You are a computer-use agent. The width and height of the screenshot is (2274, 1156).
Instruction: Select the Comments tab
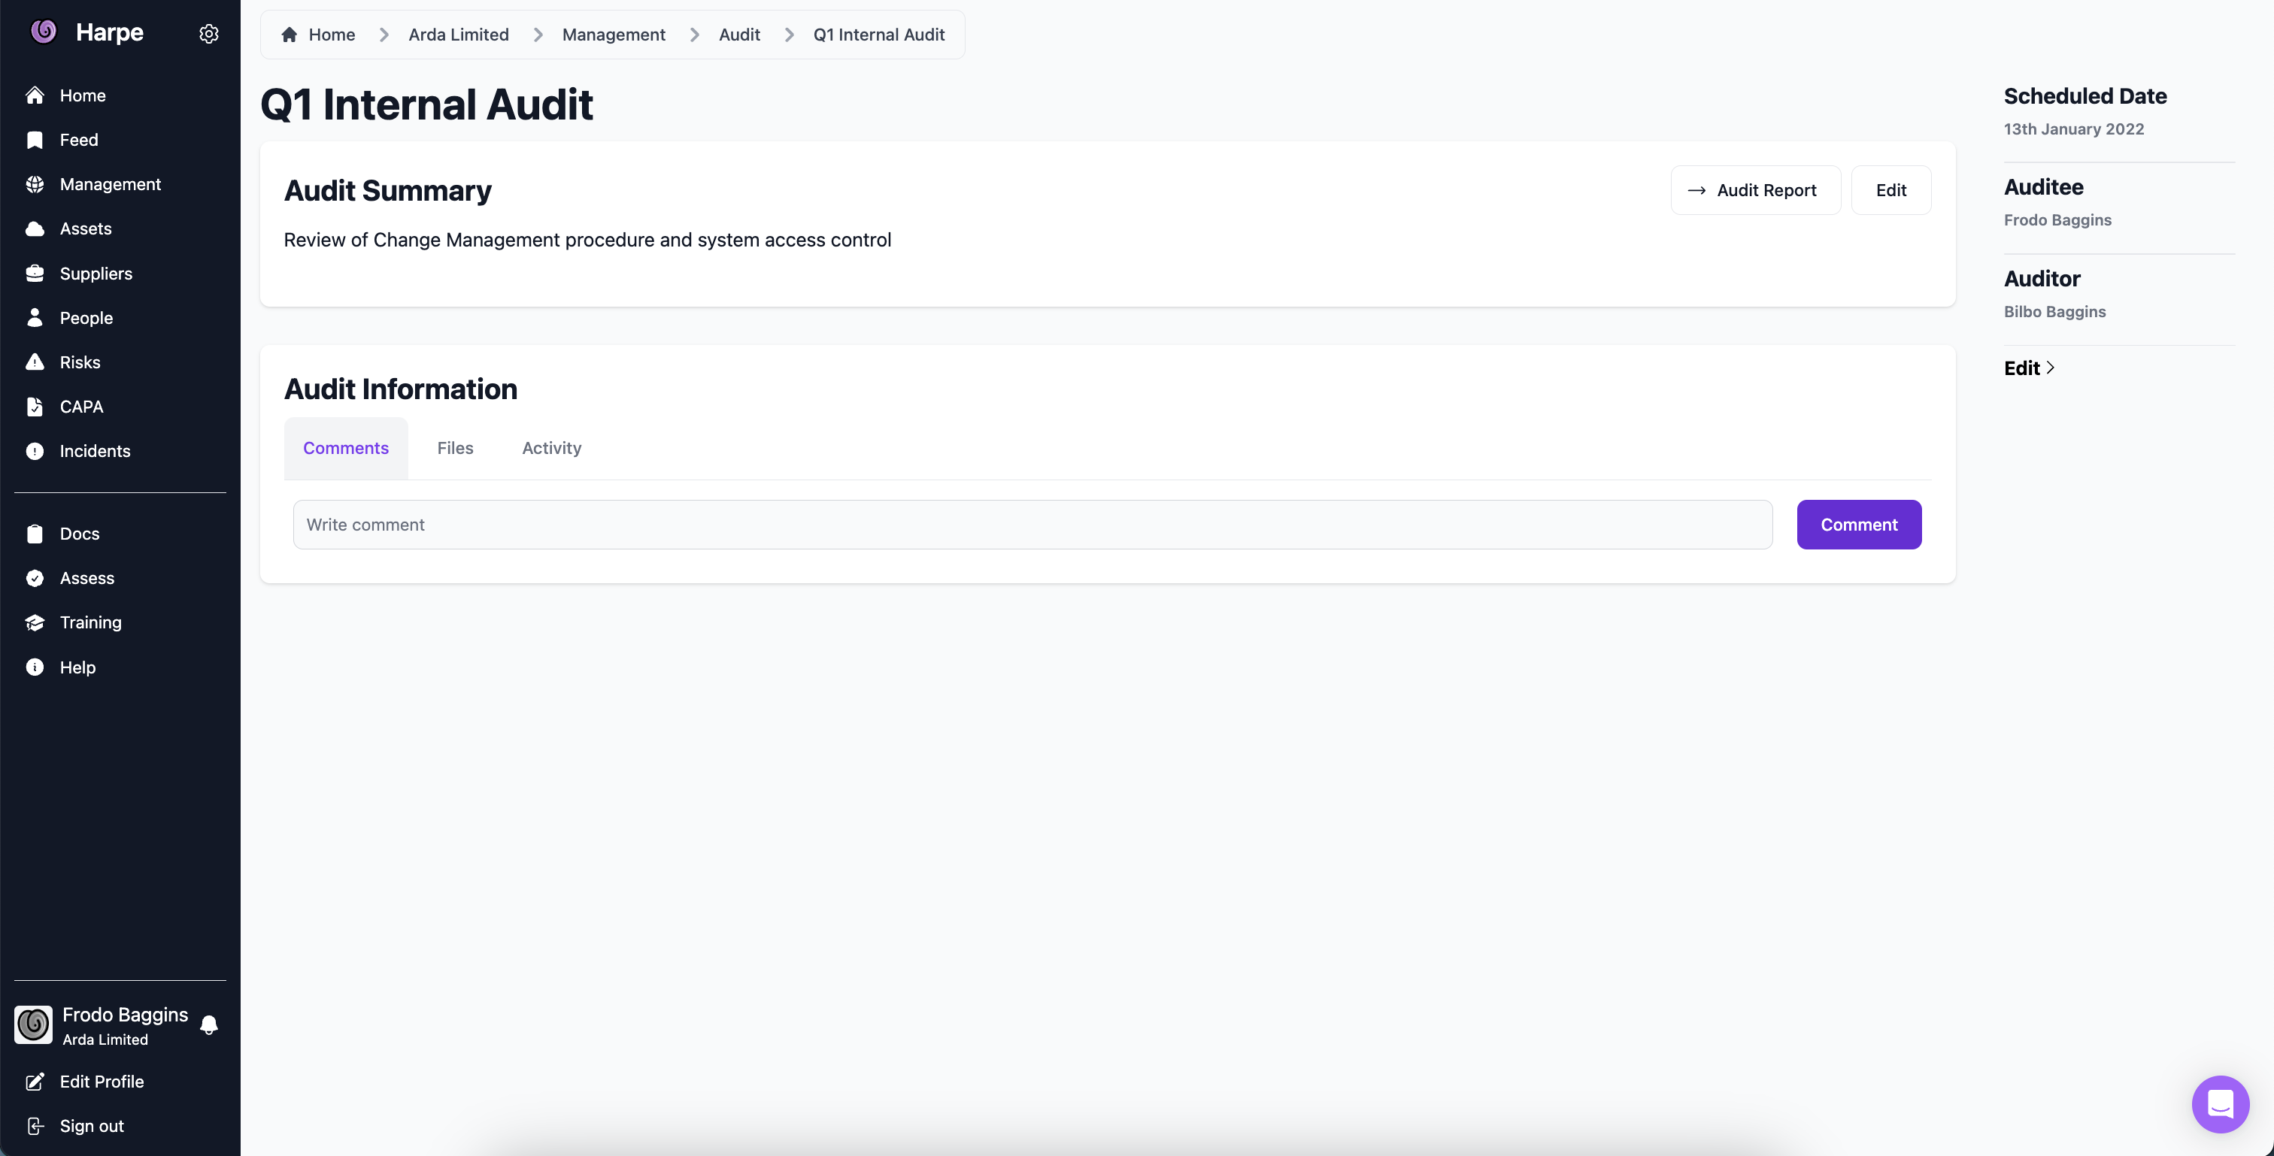[345, 448]
